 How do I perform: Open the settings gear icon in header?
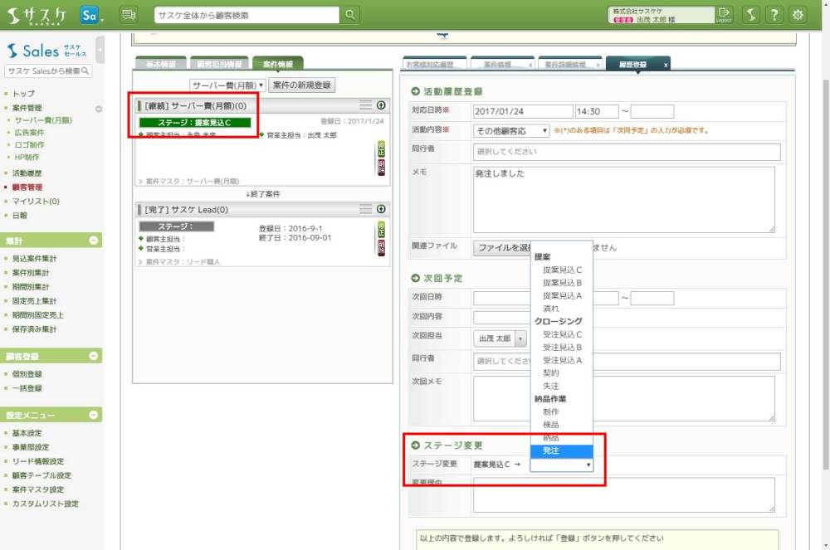point(798,14)
